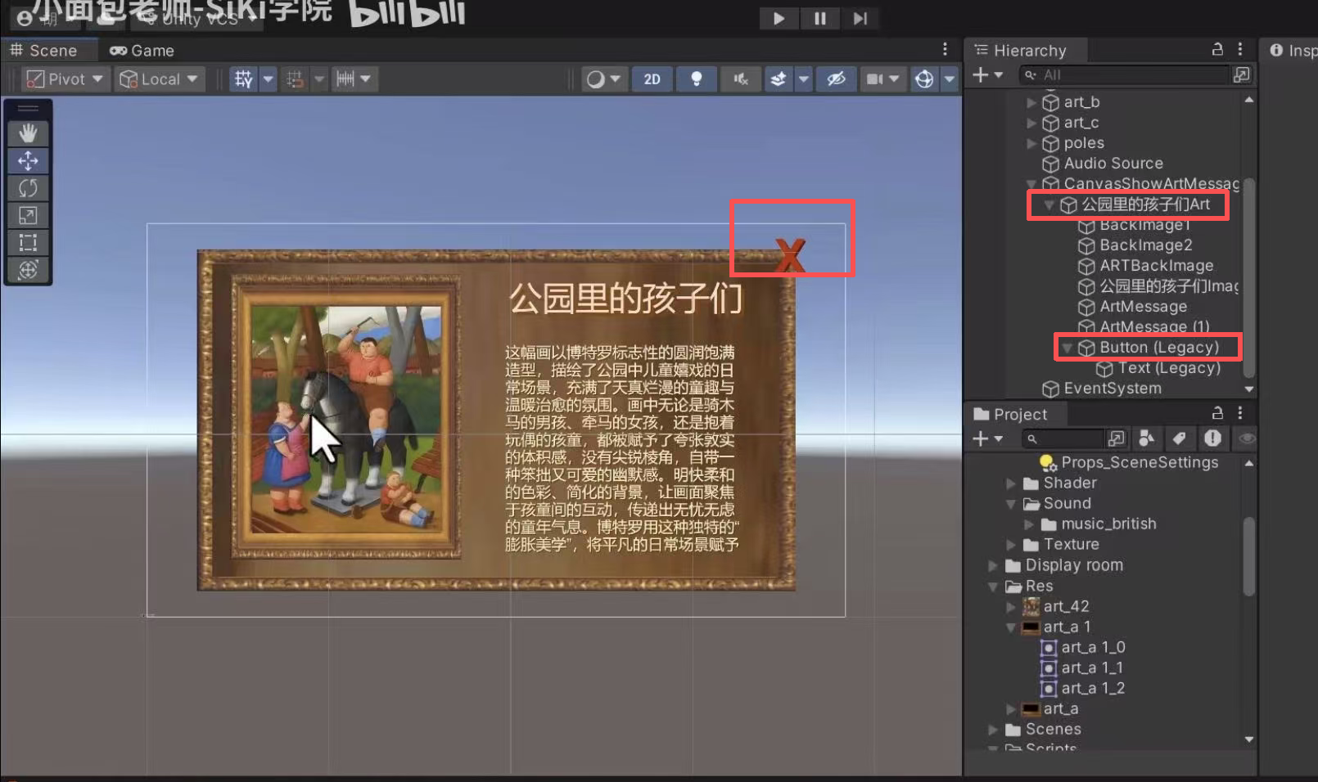1318x782 pixels.
Task: Select the Project tab
Action: (1011, 414)
